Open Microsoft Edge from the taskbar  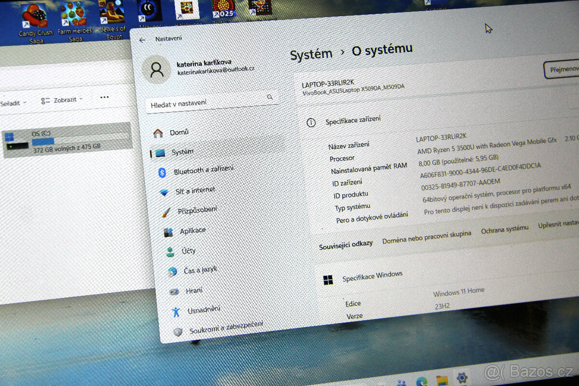421,381
